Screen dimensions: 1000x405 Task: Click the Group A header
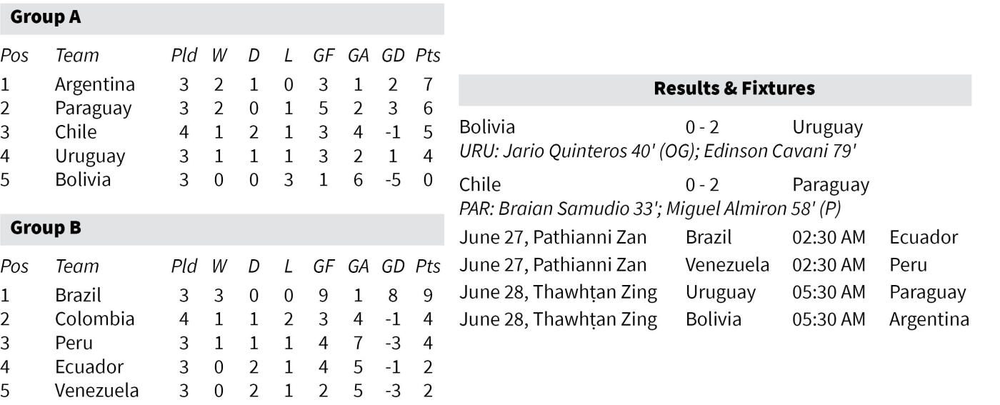(x=221, y=19)
